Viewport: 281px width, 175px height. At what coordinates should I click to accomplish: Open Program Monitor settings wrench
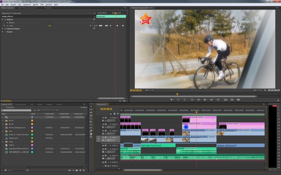(x=265, y=90)
